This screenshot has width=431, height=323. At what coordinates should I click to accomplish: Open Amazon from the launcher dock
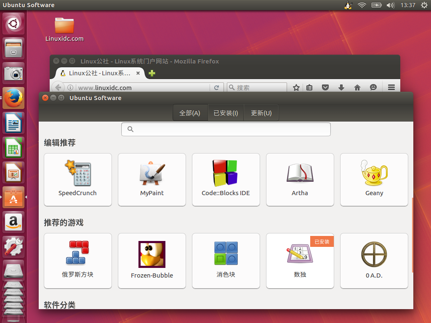[x=13, y=222]
